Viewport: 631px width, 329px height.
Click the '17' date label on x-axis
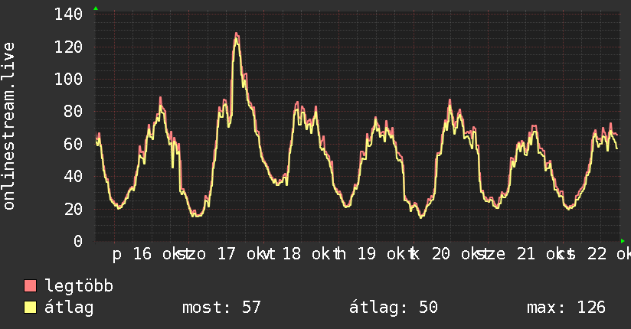(226, 254)
